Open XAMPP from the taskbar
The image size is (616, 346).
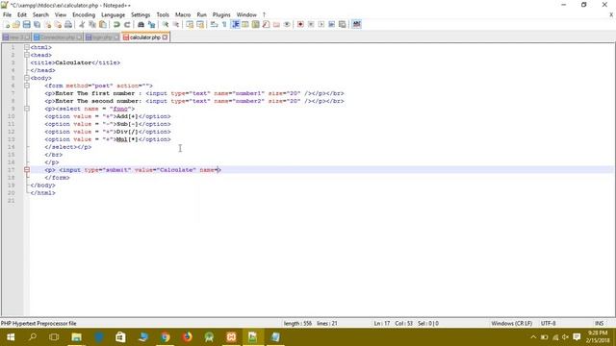point(231,337)
